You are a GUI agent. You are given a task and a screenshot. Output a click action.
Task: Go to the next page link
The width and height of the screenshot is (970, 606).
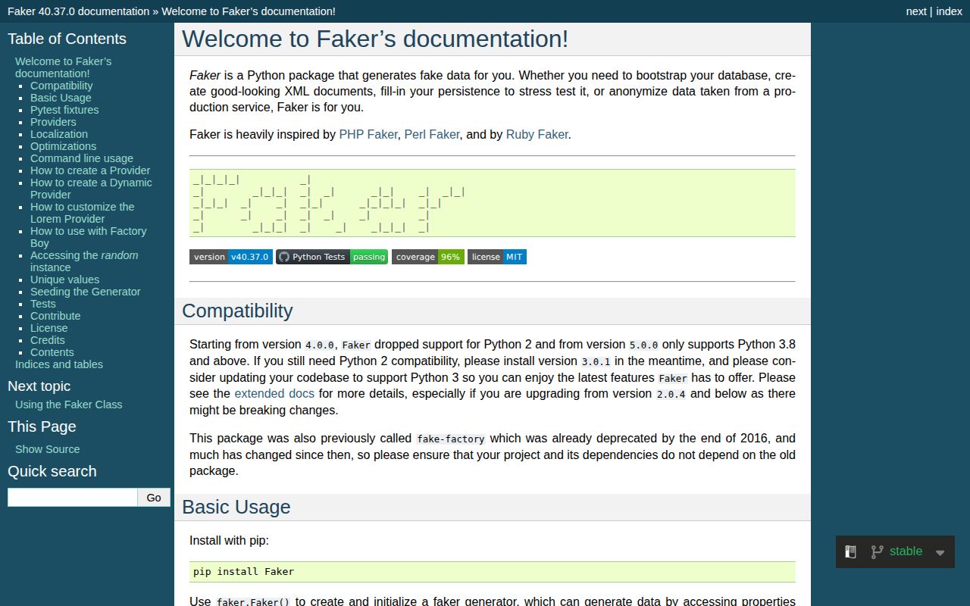click(x=916, y=11)
